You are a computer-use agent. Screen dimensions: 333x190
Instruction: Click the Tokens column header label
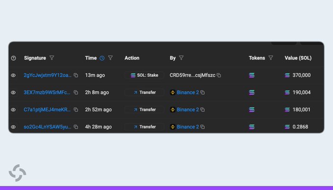(257, 58)
